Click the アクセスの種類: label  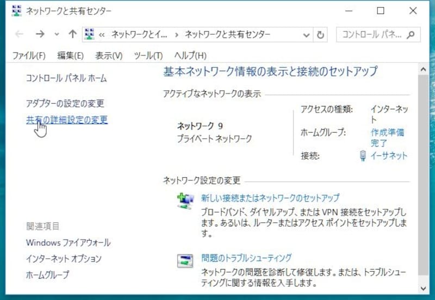click(327, 109)
